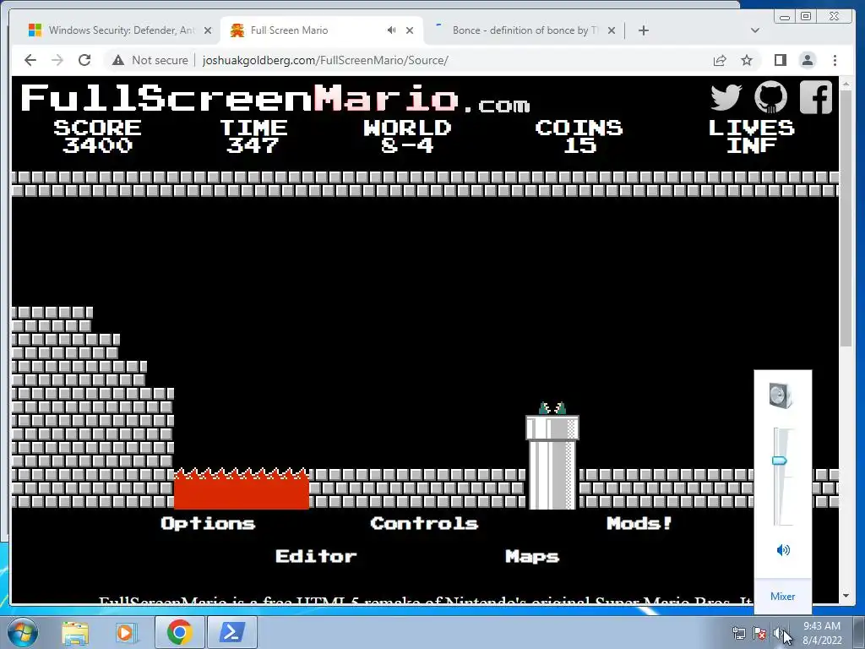
Task: Close the Full Screen Mario tab
Action: click(x=410, y=30)
